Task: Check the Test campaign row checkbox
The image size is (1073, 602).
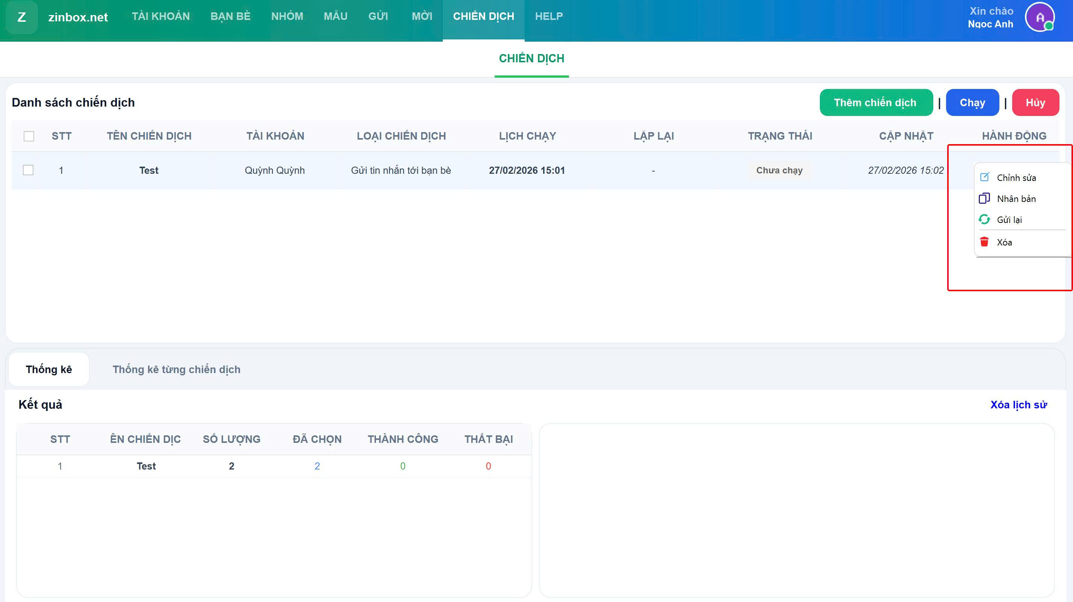Action: 28,170
